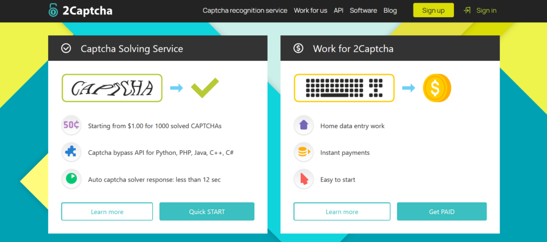Viewport: 547px width, 242px height.
Task: Click Learn more under Captcha Solving Service
Action: click(107, 212)
